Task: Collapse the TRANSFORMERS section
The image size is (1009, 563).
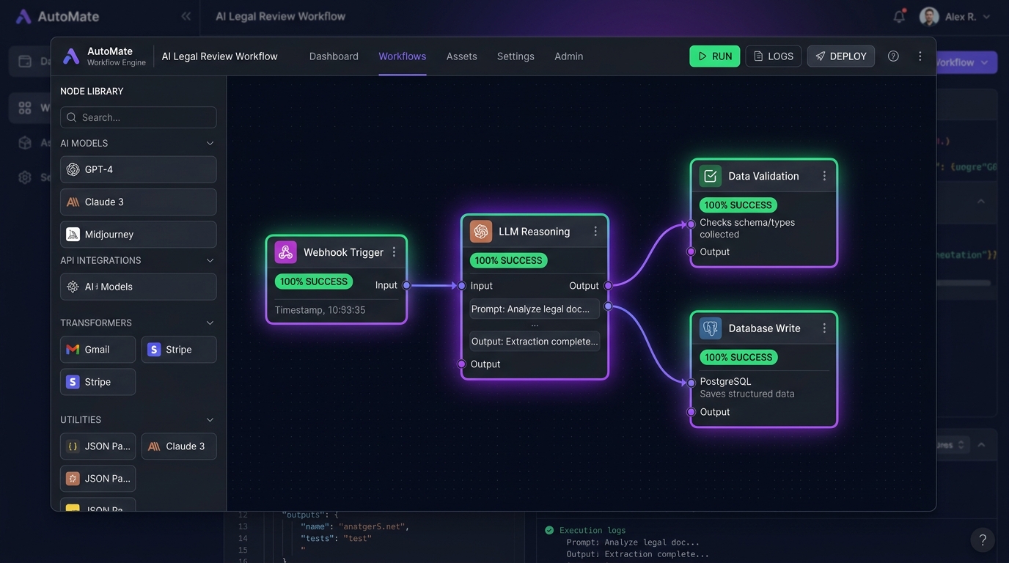Action: [x=210, y=323]
